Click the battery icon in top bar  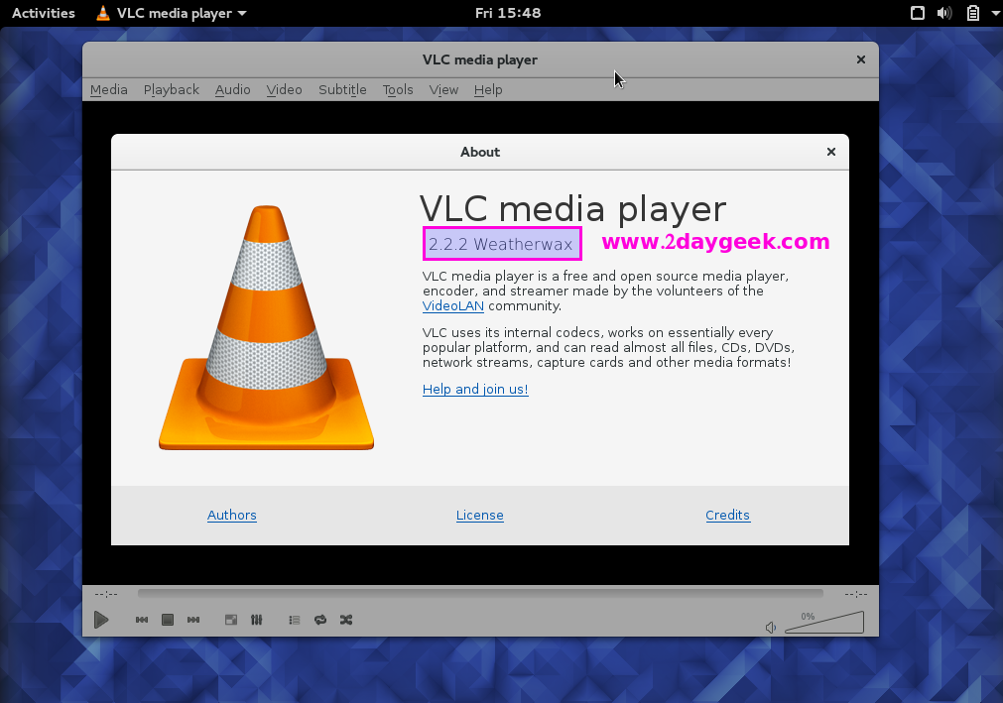coord(973,13)
